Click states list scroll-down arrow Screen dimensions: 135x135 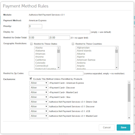point(59,67)
